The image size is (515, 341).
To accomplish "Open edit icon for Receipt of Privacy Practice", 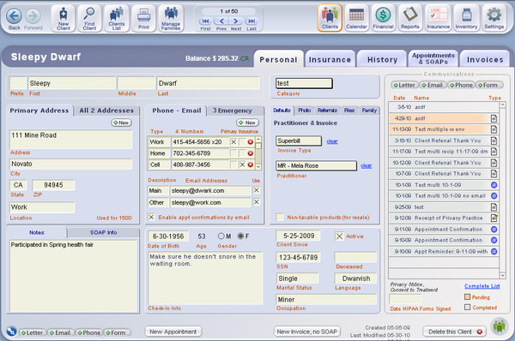I will tap(494, 218).
